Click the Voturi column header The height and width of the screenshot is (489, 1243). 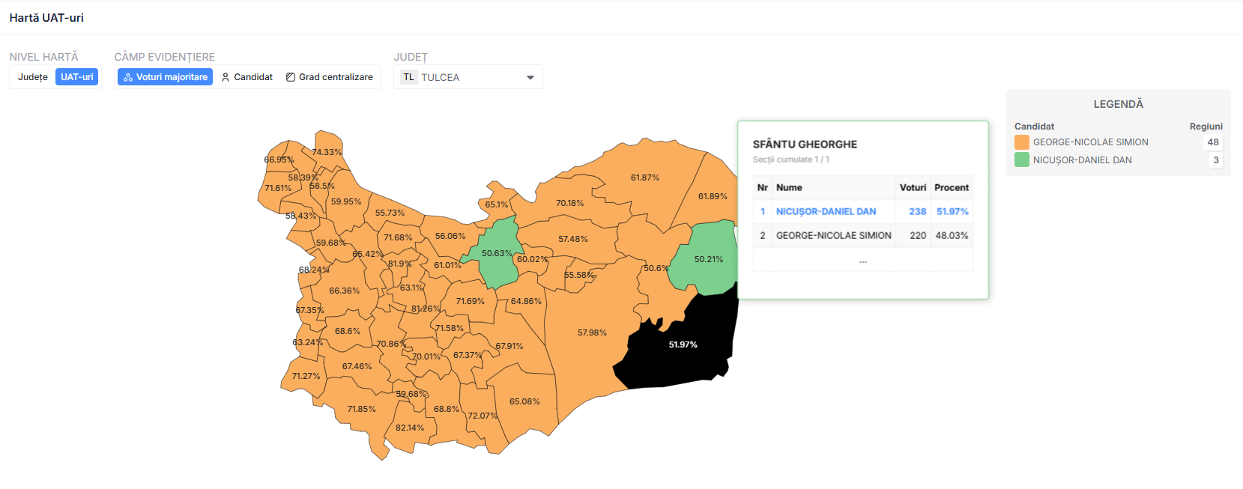[x=913, y=188]
